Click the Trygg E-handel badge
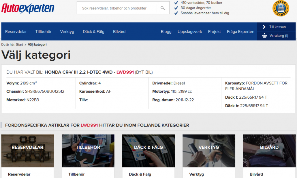Viewport: 297px width, 178px height. click(x=281, y=8)
